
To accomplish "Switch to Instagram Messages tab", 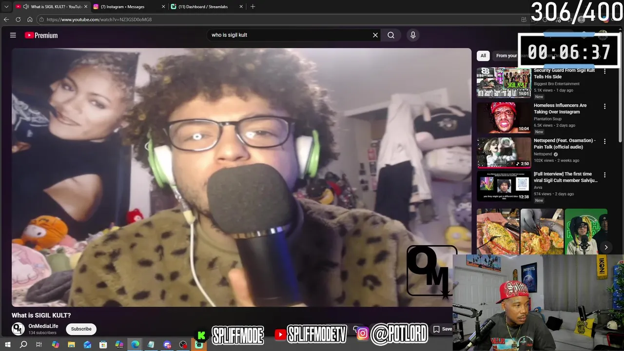I will (129, 7).
